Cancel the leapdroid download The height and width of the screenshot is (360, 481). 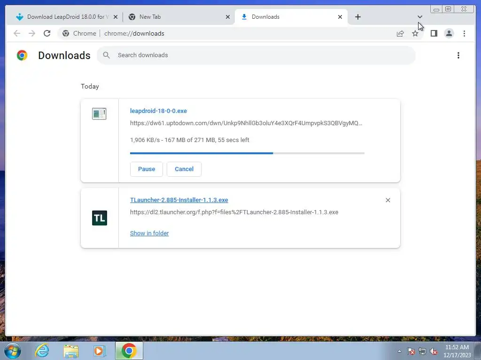[184, 169]
